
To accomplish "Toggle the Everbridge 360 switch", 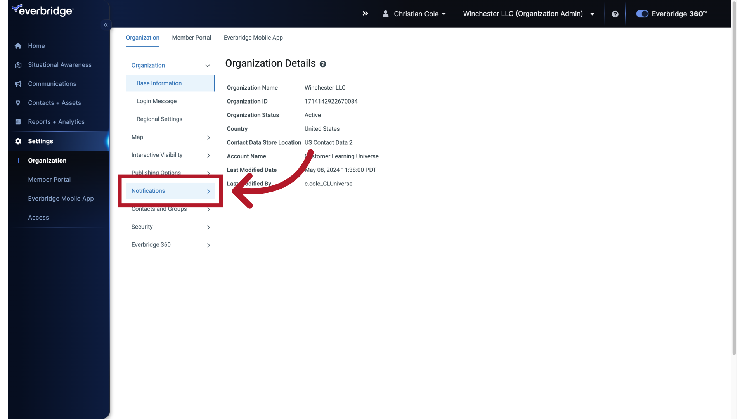I will (642, 14).
